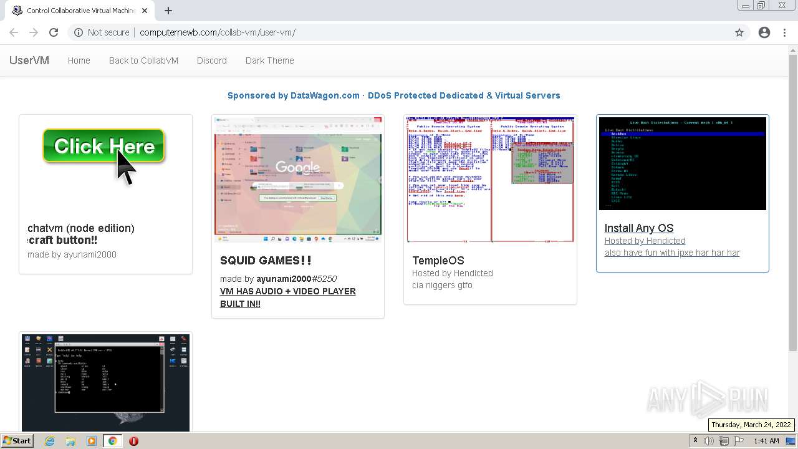This screenshot has height=449, width=798.
Task: Open the SQUID GAMES VM screenshot thumbnail
Action: pyautogui.click(x=298, y=180)
